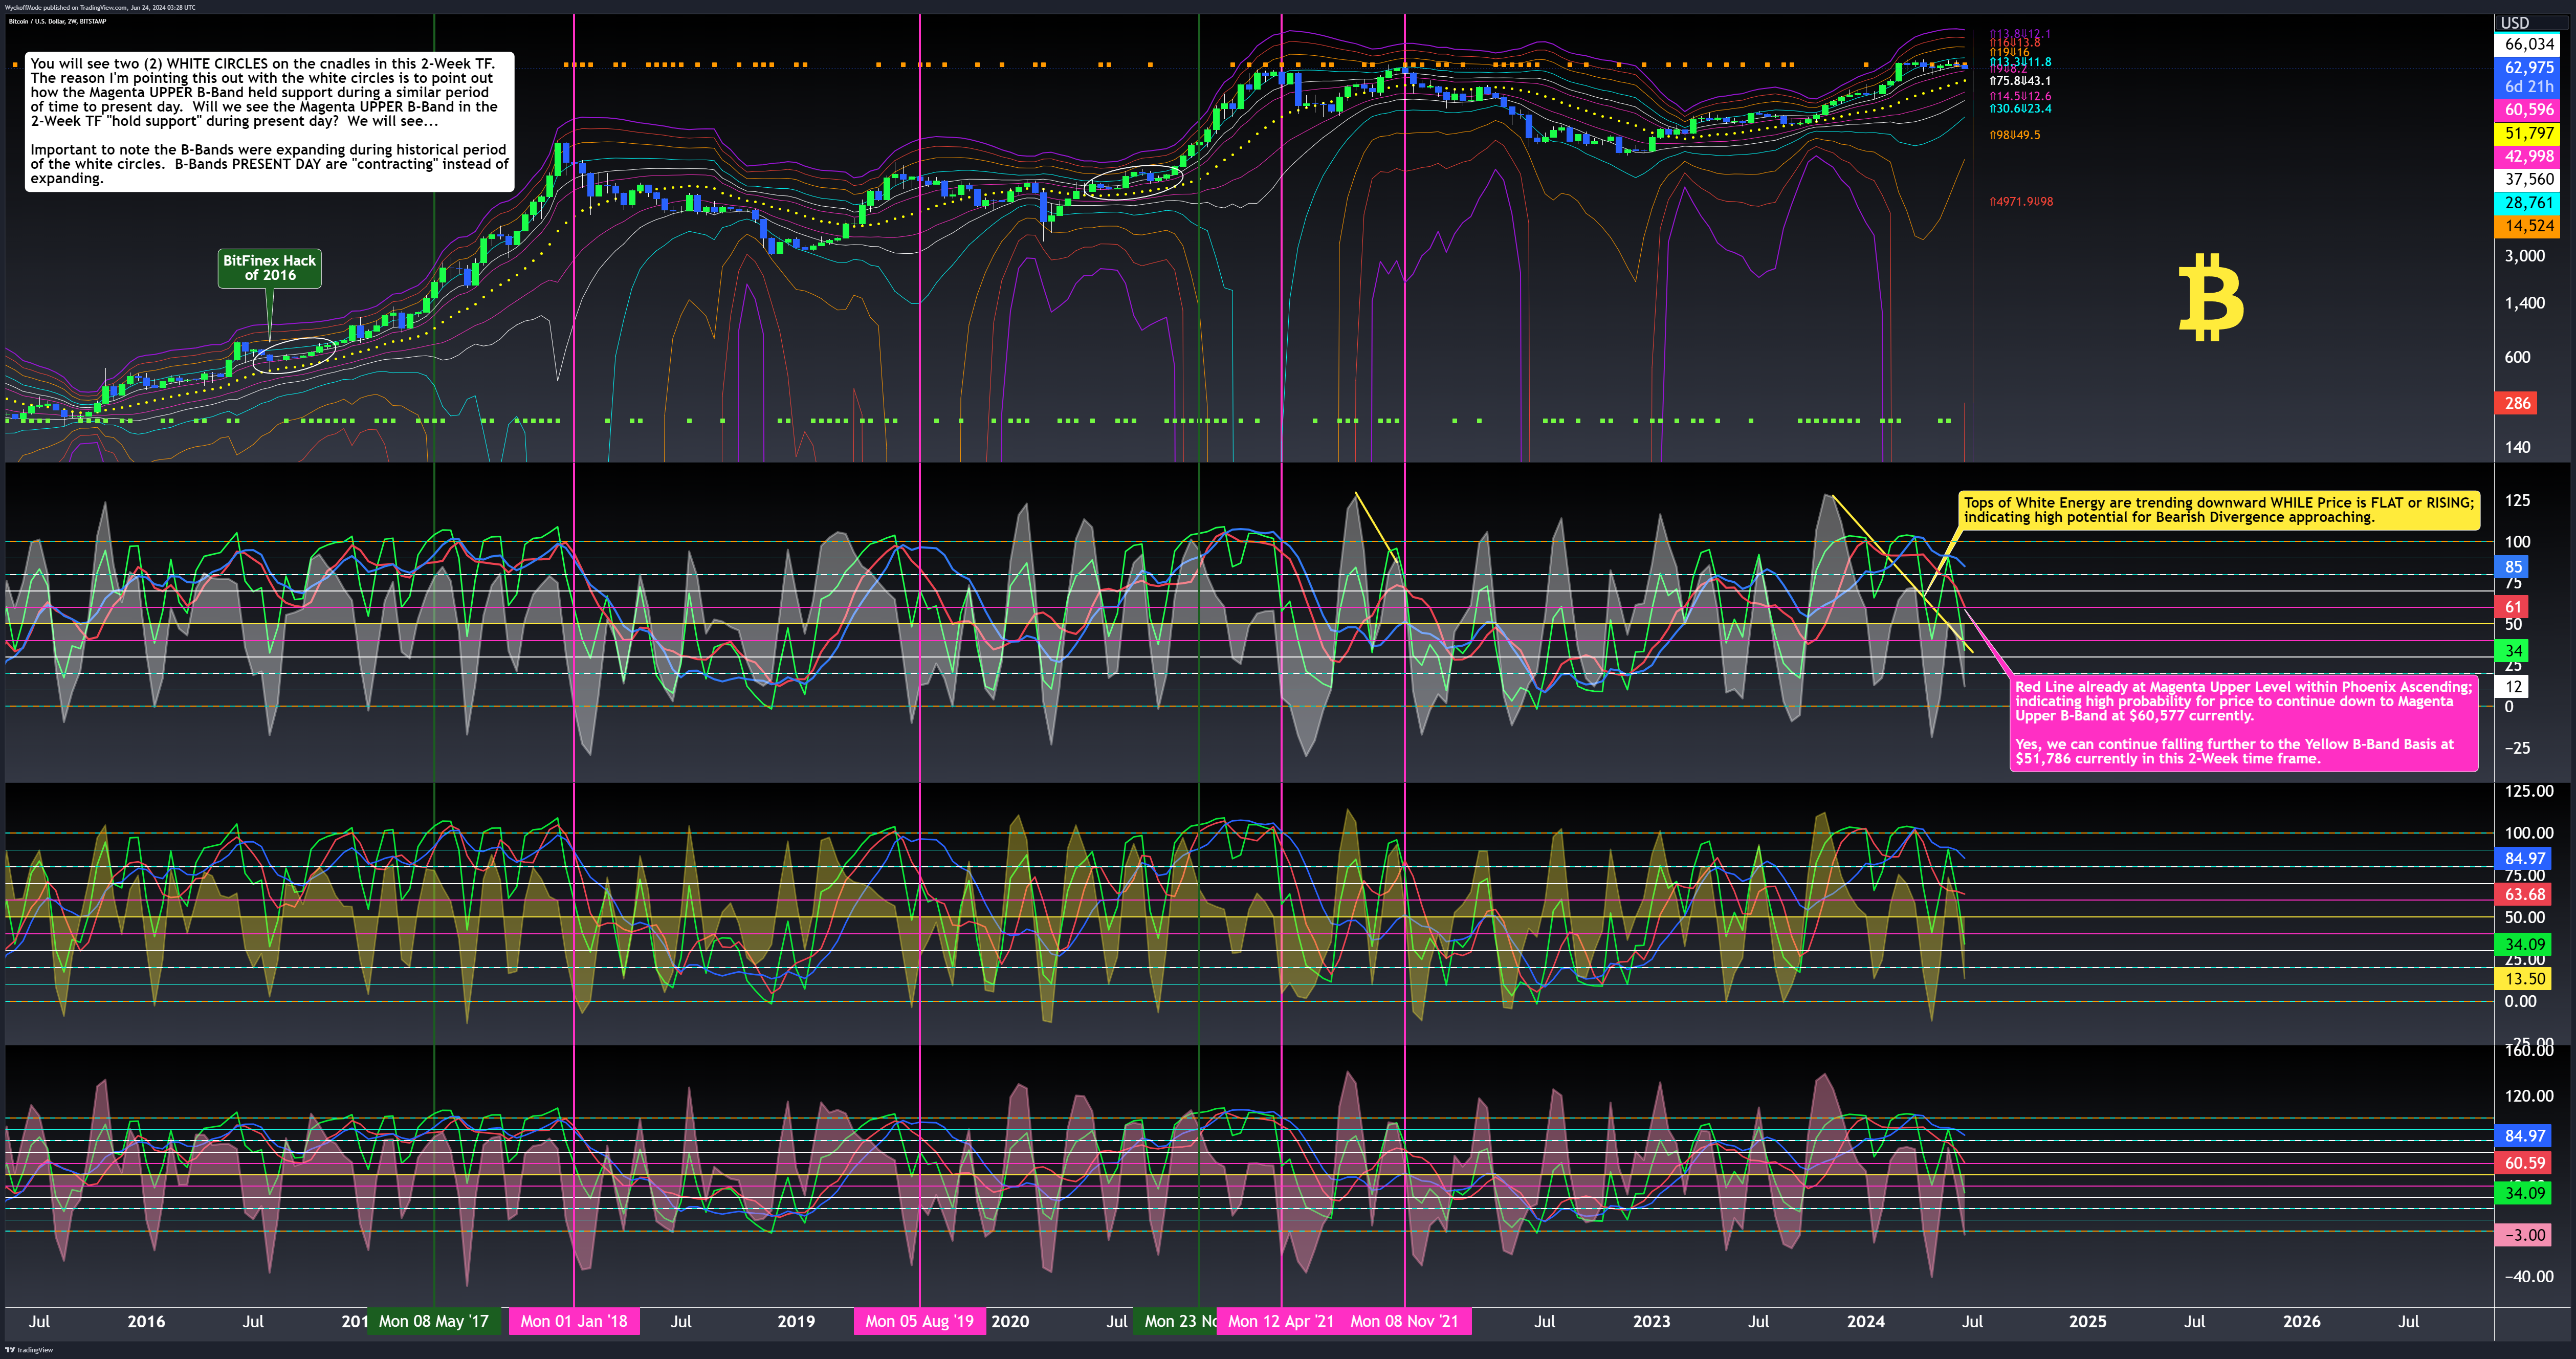The image size is (2576, 1359).
Task: Select the BitFinex Hack of 2016 callout
Action: point(269,268)
